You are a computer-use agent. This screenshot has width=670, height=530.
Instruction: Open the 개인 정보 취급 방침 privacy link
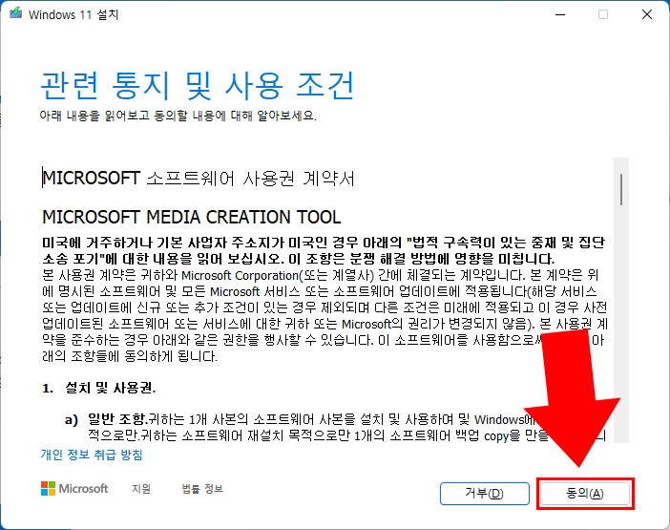(x=92, y=455)
